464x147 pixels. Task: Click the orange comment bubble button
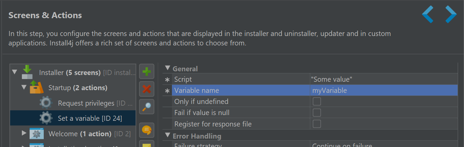tap(146, 130)
